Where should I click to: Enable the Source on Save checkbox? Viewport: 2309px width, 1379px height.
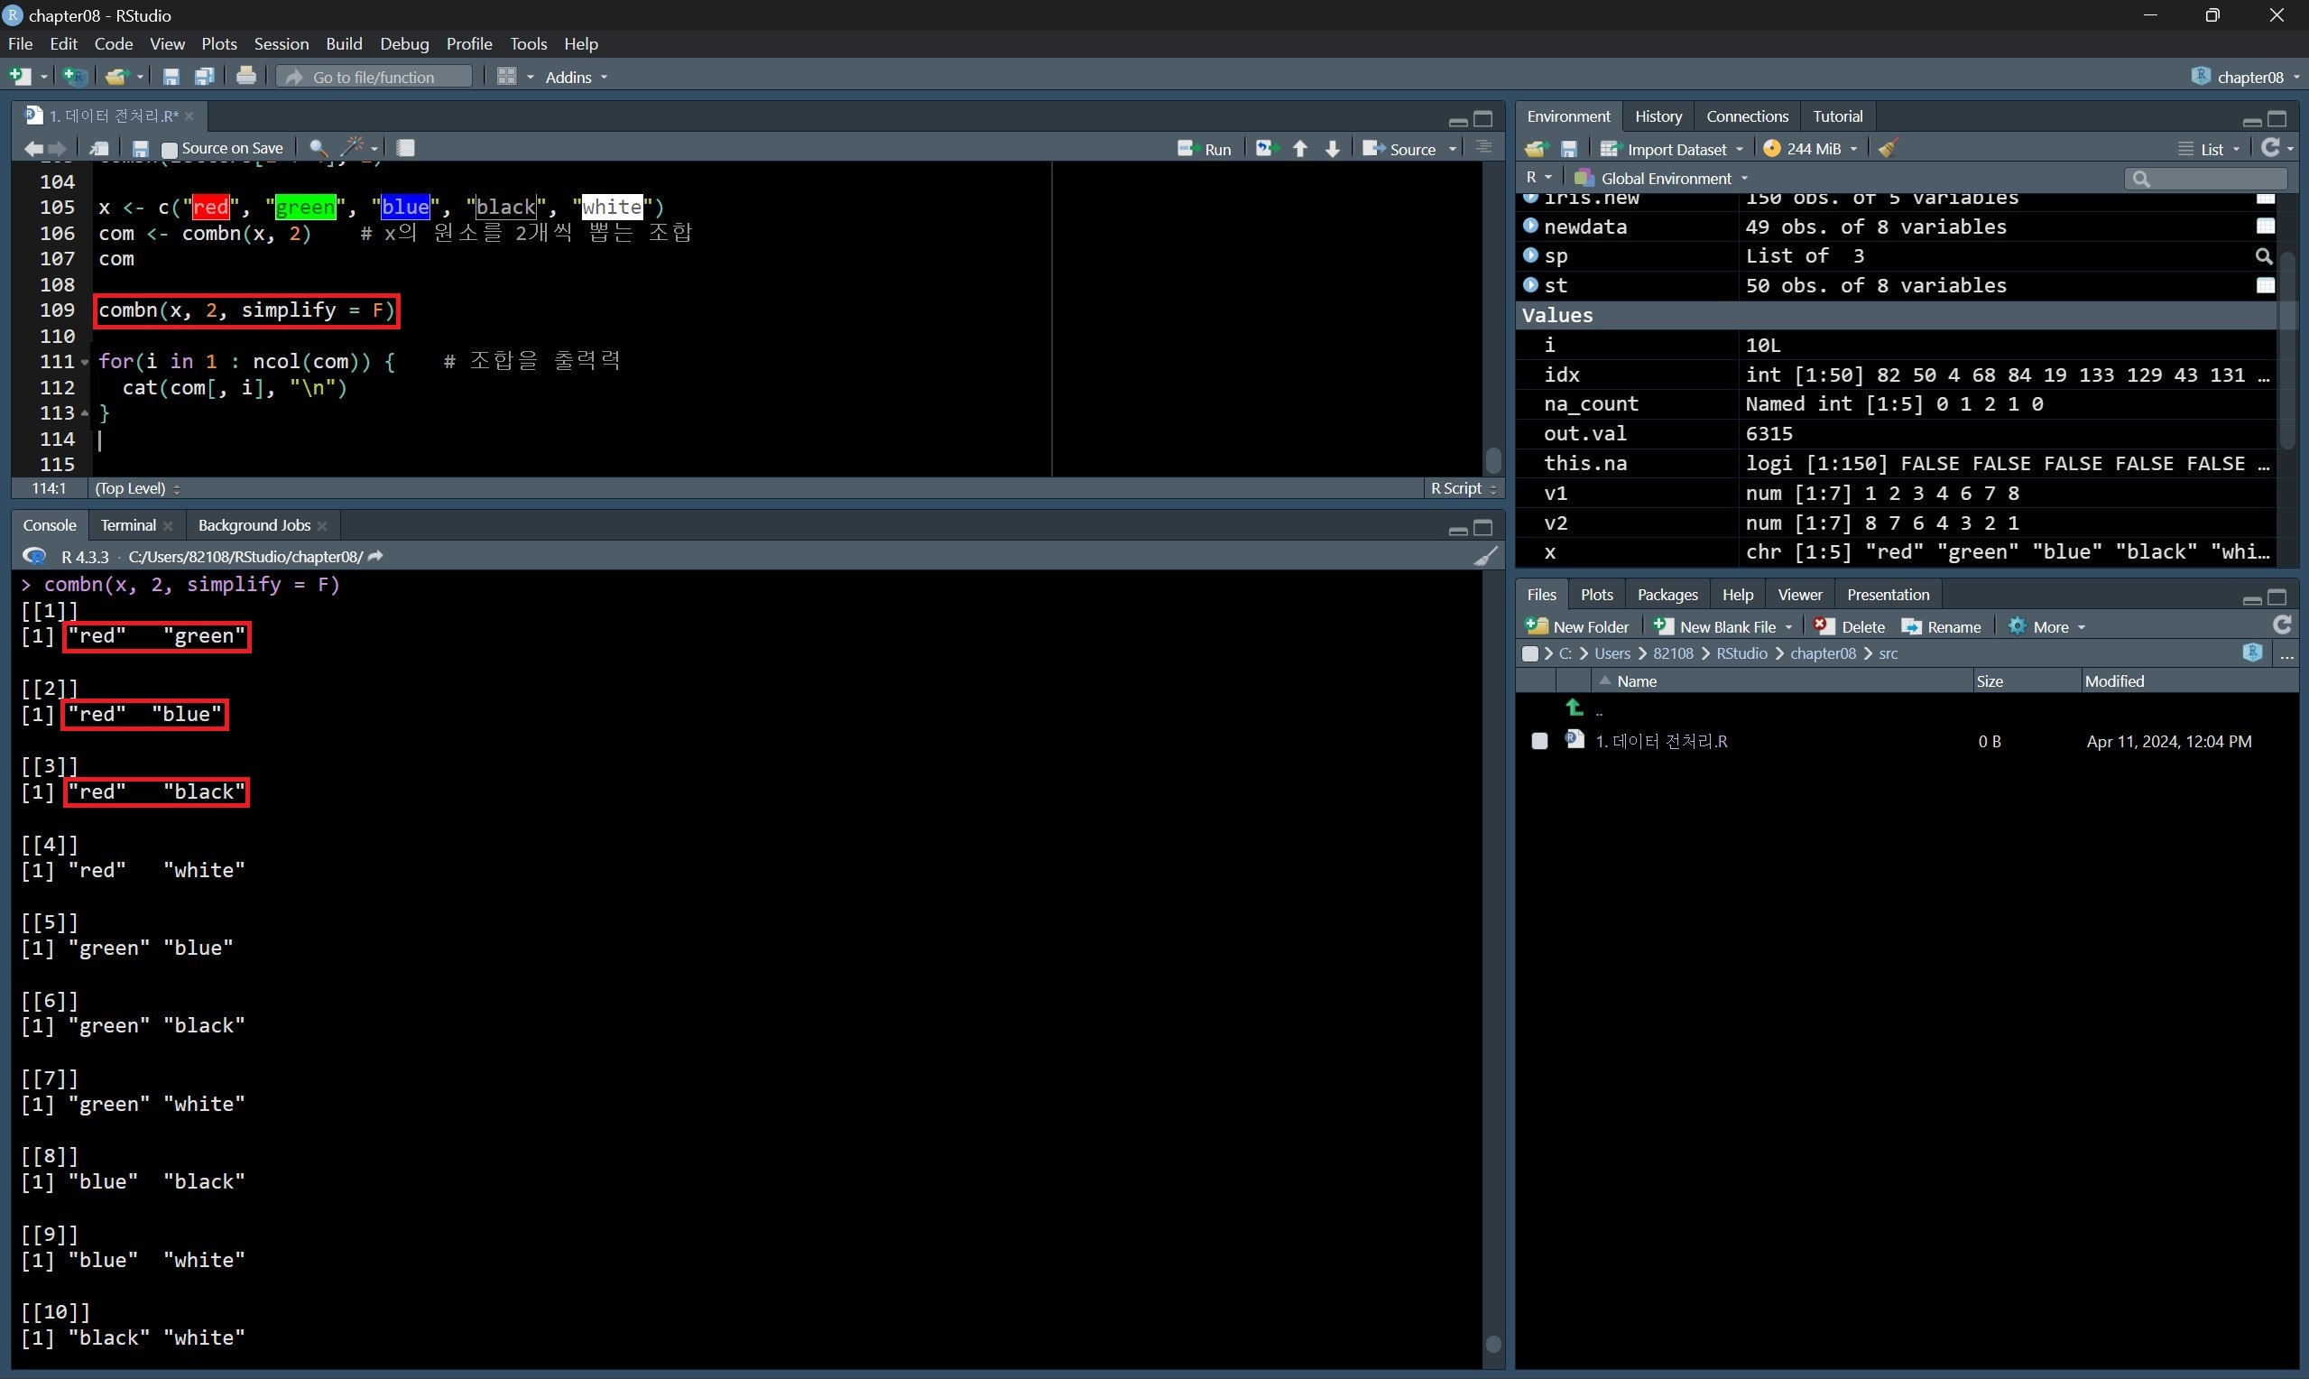point(170,149)
